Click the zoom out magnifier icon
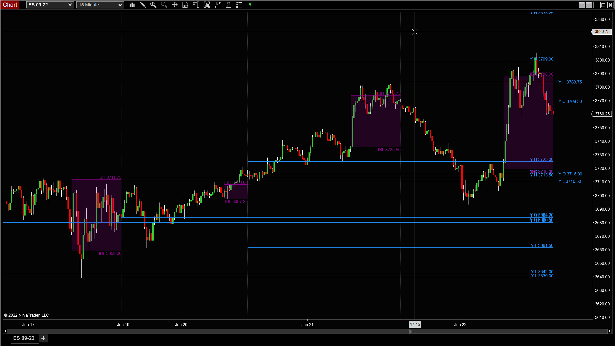 pyautogui.click(x=164, y=5)
